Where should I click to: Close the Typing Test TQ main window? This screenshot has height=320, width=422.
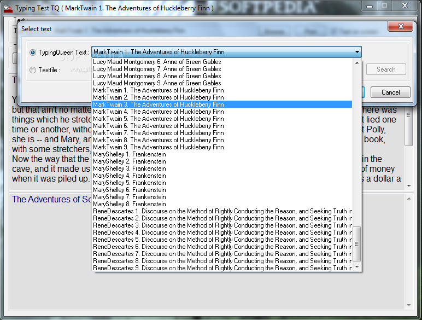coord(405,6)
